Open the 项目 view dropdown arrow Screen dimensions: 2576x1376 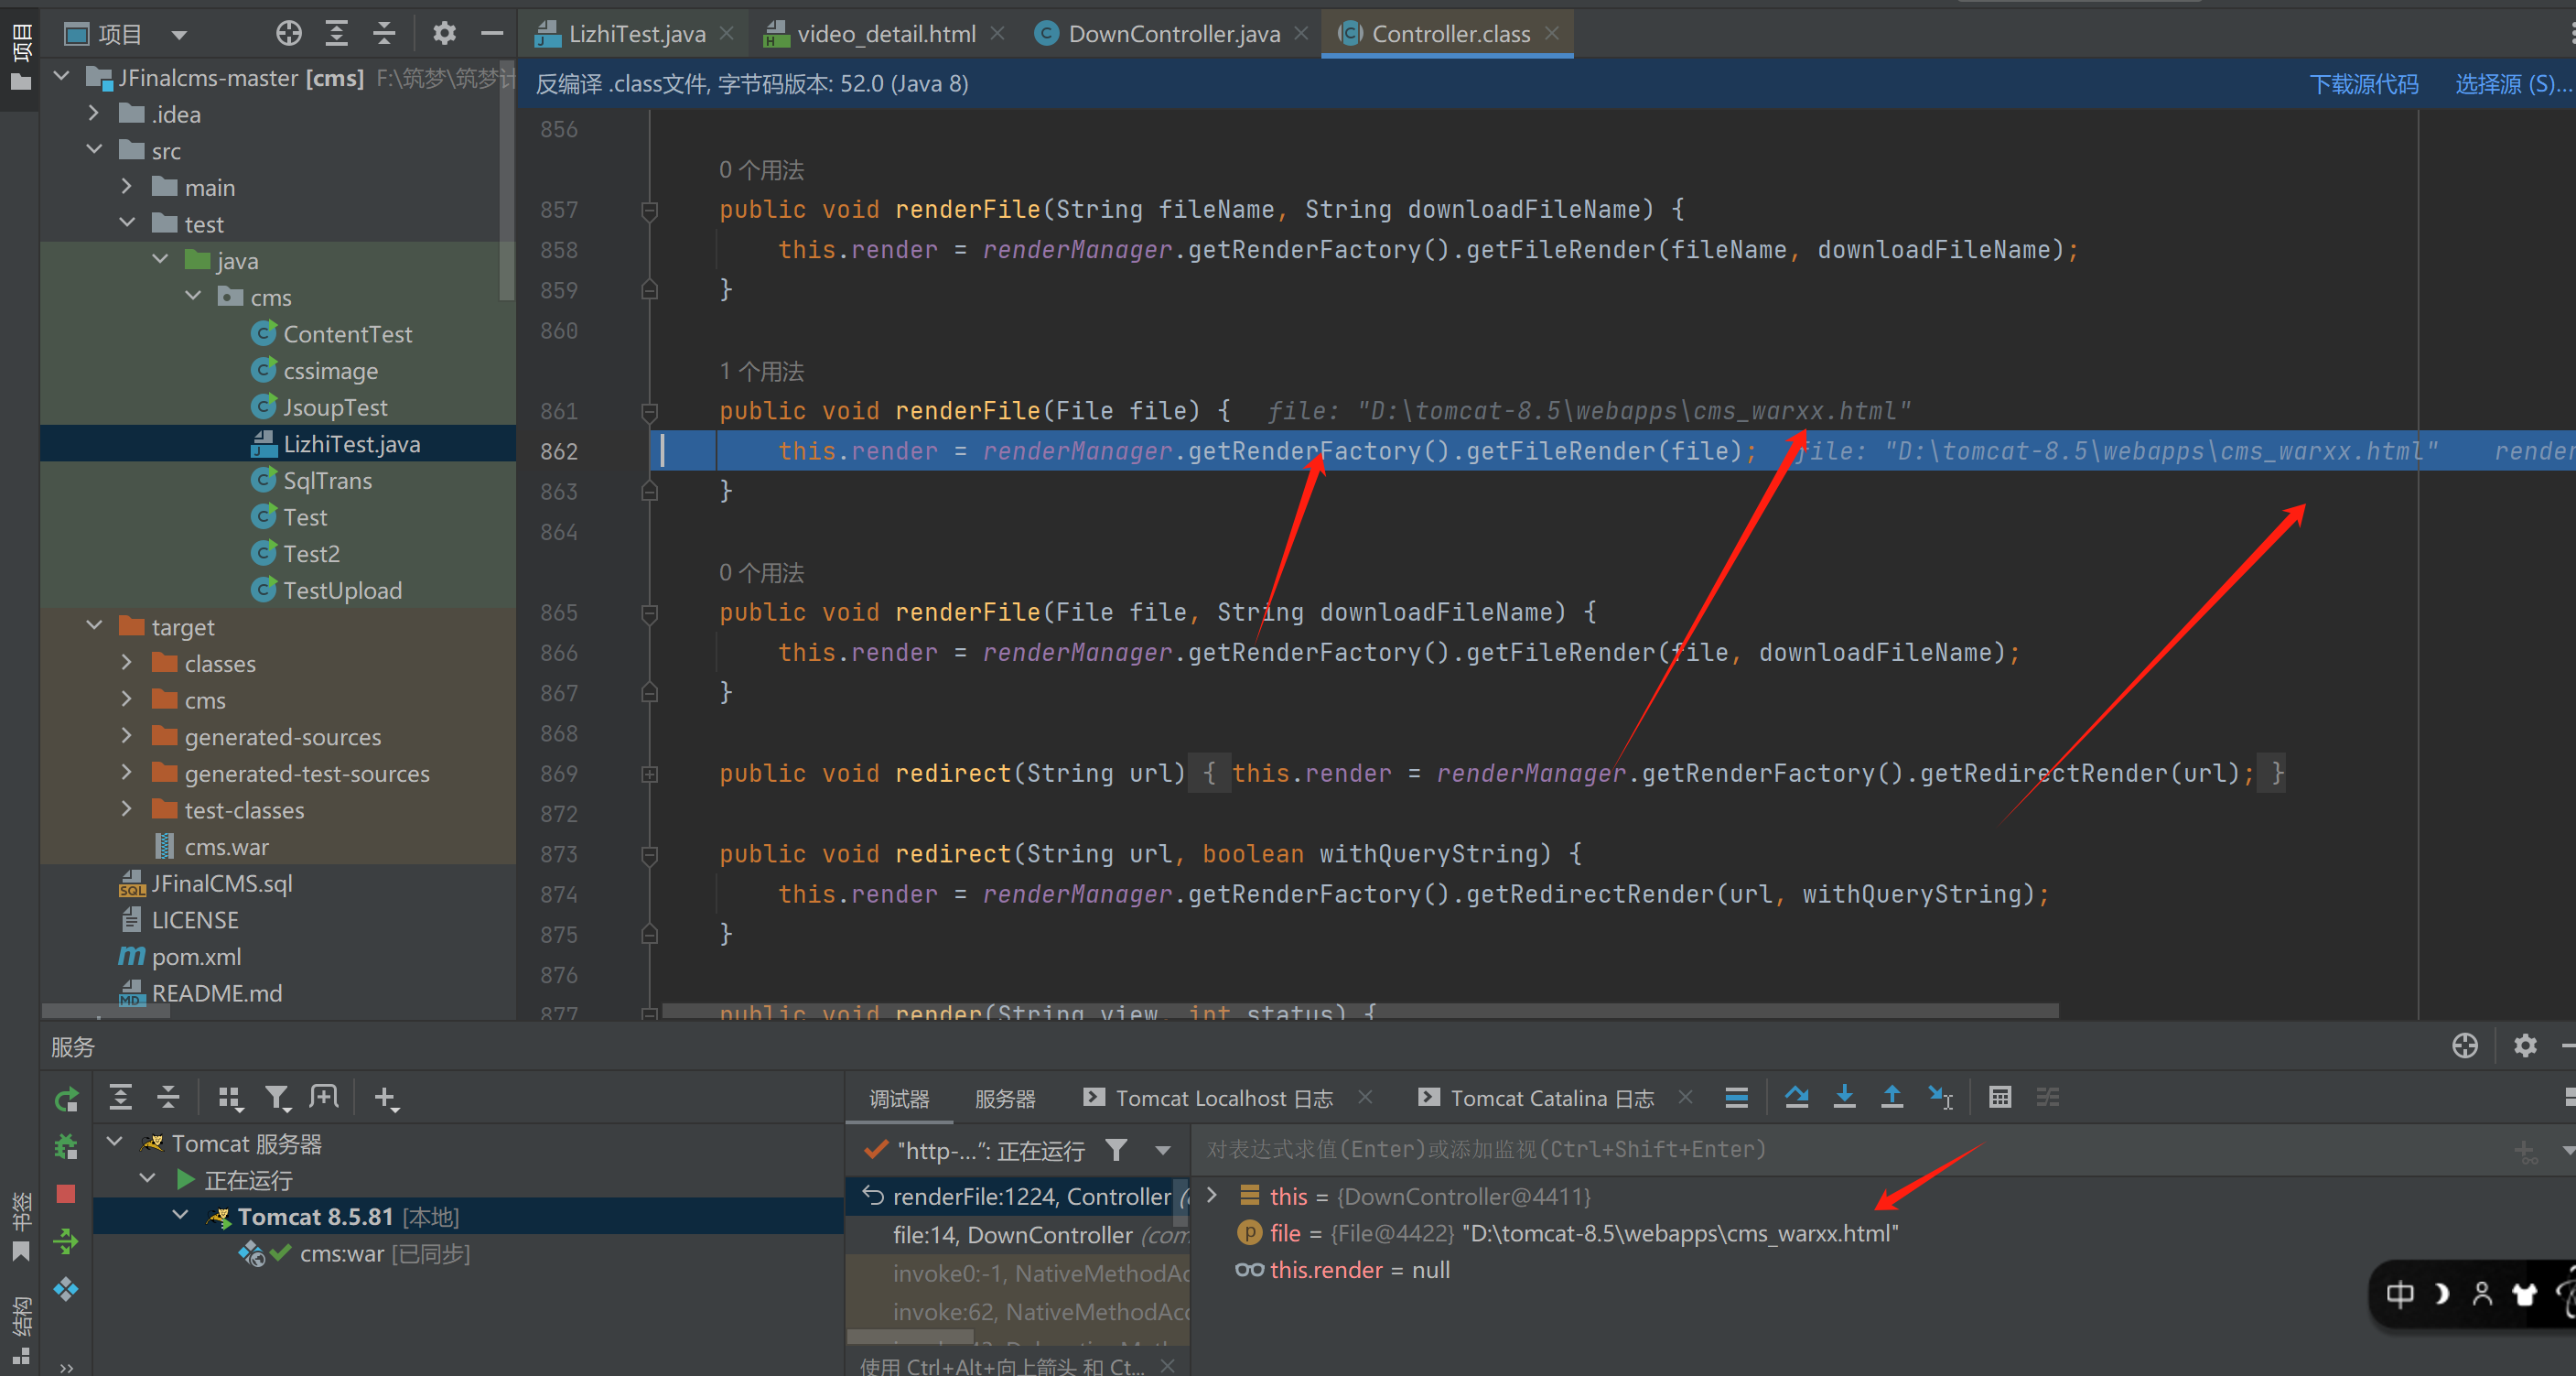179,35
